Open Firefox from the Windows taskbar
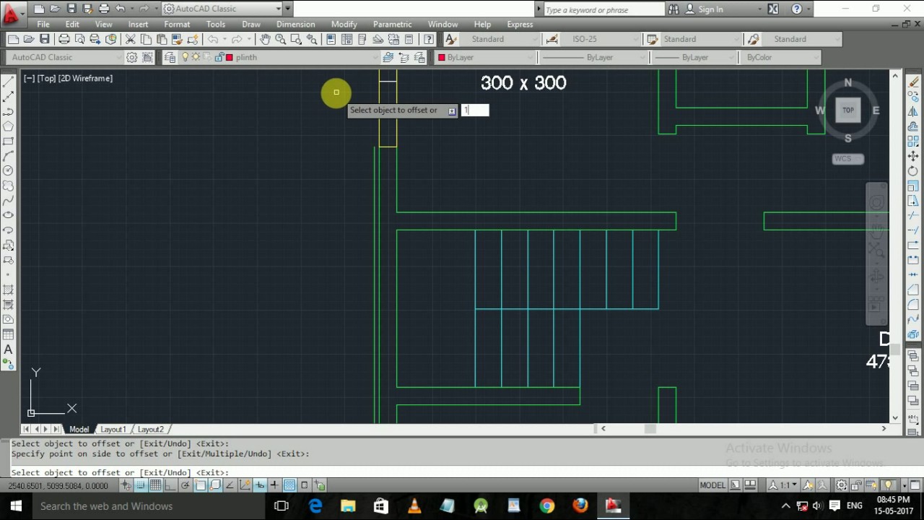Viewport: 924px width, 520px height. [x=580, y=506]
